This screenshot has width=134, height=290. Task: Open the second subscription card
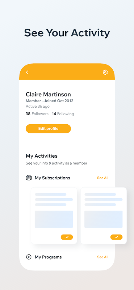(104, 216)
